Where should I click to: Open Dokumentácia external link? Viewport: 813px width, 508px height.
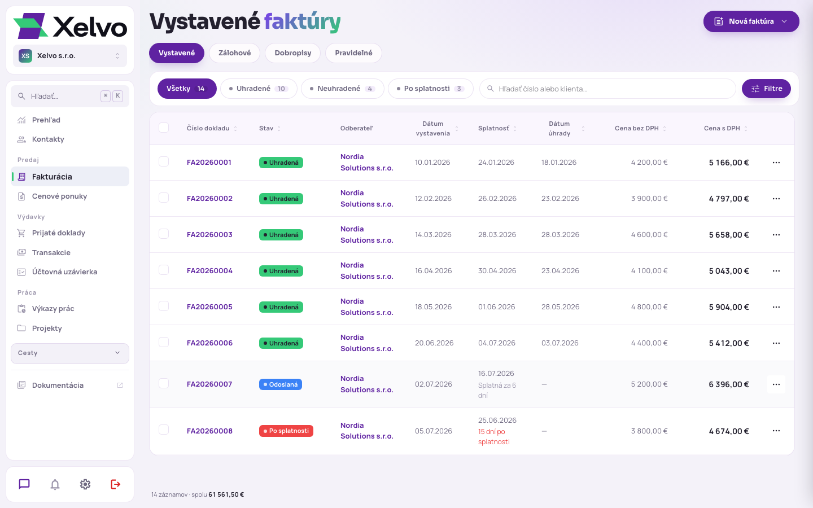tap(70, 386)
